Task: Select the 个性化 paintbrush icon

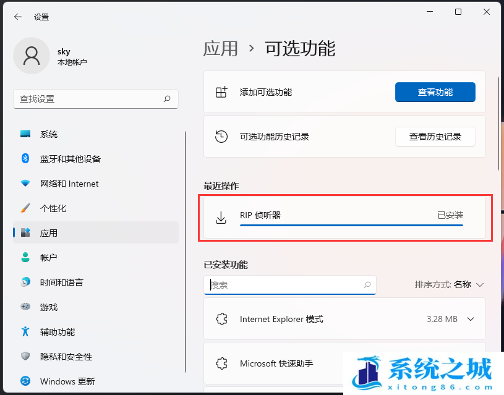Action: coord(25,208)
